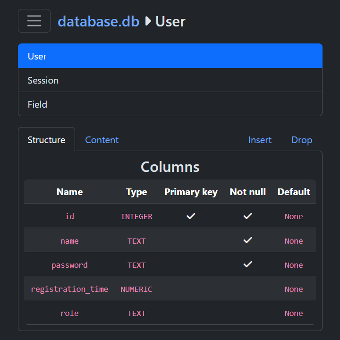Click the registration_time column name cell
The width and height of the screenshot is (340, 340).
(x=69, y=289)
